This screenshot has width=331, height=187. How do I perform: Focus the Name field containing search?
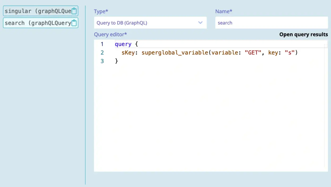pos(271,23)
